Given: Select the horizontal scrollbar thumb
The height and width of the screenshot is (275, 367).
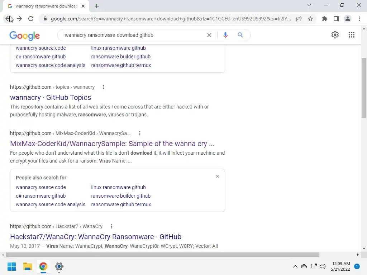Looking at the screenshot, I should pyautogui.click(x=163, y=255).
